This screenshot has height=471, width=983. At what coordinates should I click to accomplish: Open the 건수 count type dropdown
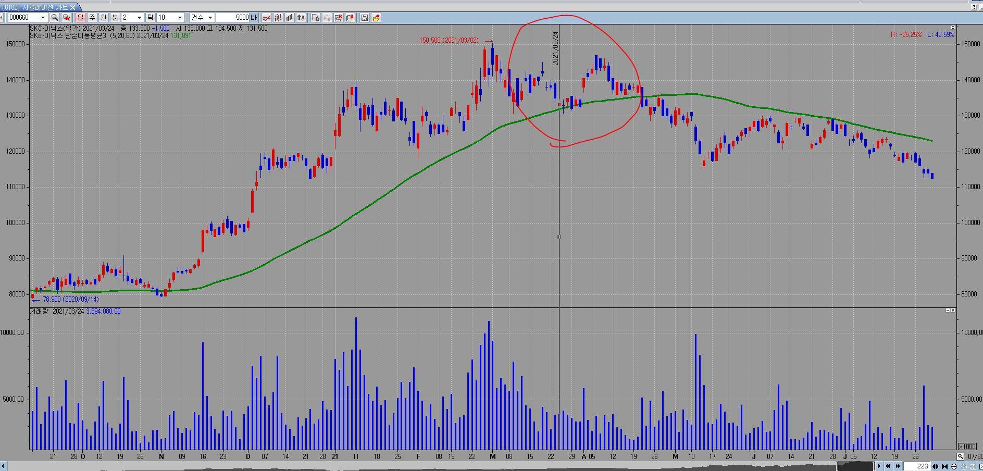click(x=210, y=18)
